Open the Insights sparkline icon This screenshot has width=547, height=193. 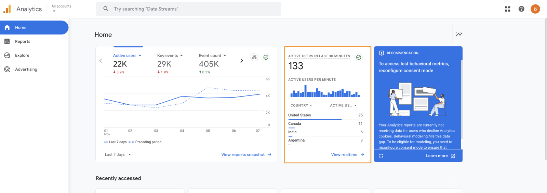pyautogui.click(x=459, y=34)
